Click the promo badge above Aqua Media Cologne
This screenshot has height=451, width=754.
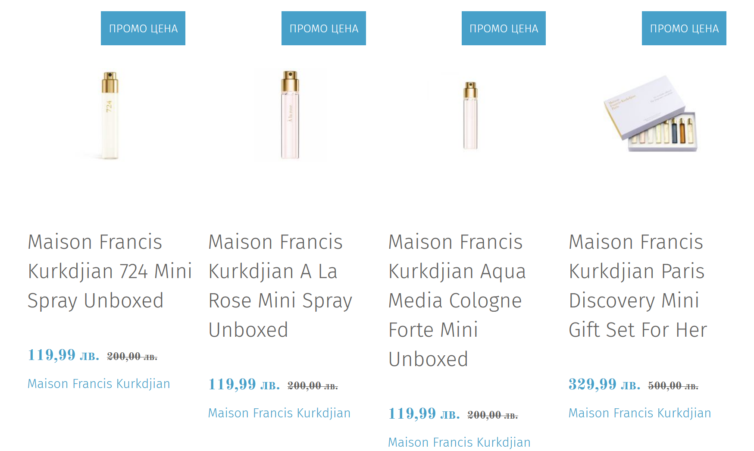504,28
